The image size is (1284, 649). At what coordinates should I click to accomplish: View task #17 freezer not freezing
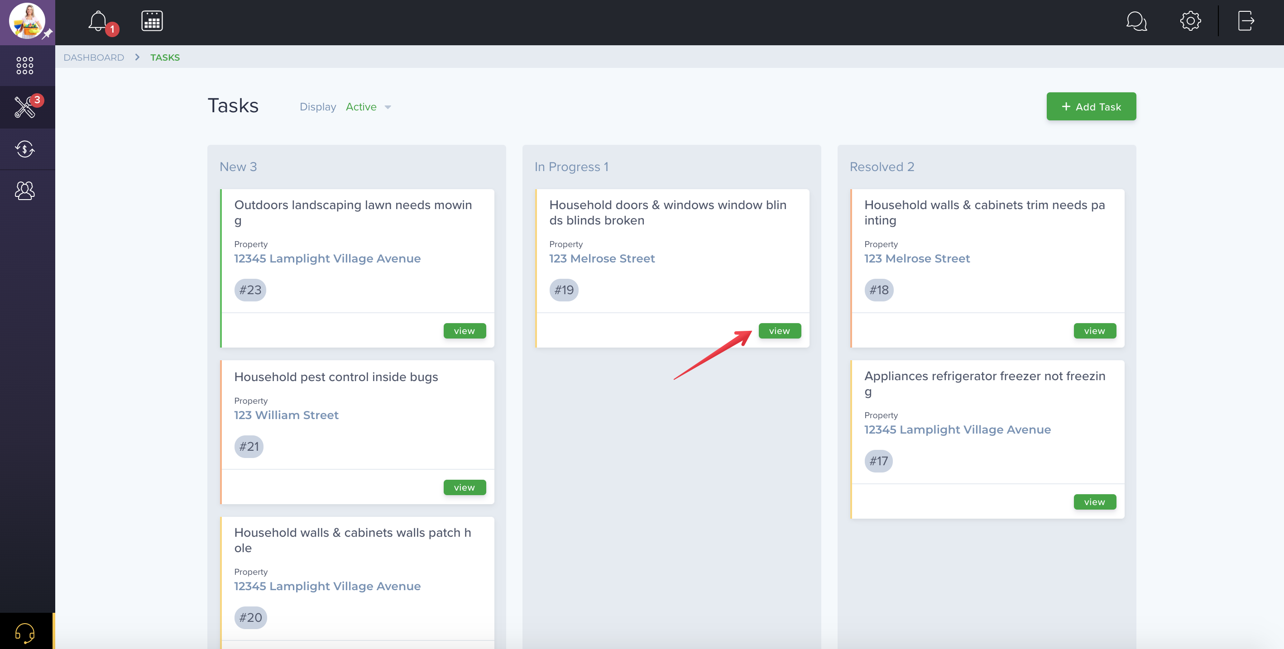1095,501
